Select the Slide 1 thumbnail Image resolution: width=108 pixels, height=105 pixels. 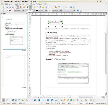coord(15,33)
